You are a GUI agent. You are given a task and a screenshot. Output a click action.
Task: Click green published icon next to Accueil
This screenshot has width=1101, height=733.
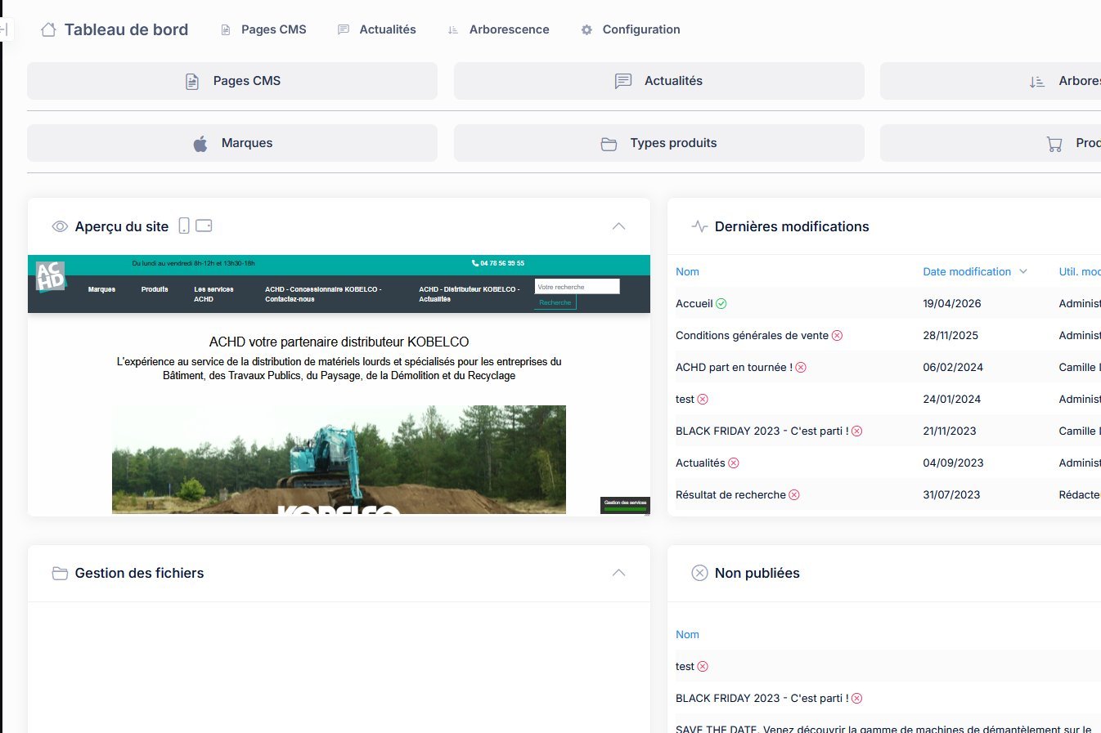pyautogui.click(x=721, y=303)
